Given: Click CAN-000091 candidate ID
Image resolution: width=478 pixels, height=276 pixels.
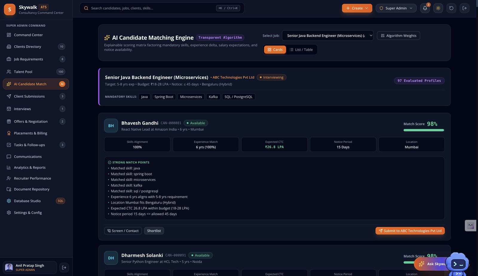Looking at the screenshot, I should tap(176, 255).
